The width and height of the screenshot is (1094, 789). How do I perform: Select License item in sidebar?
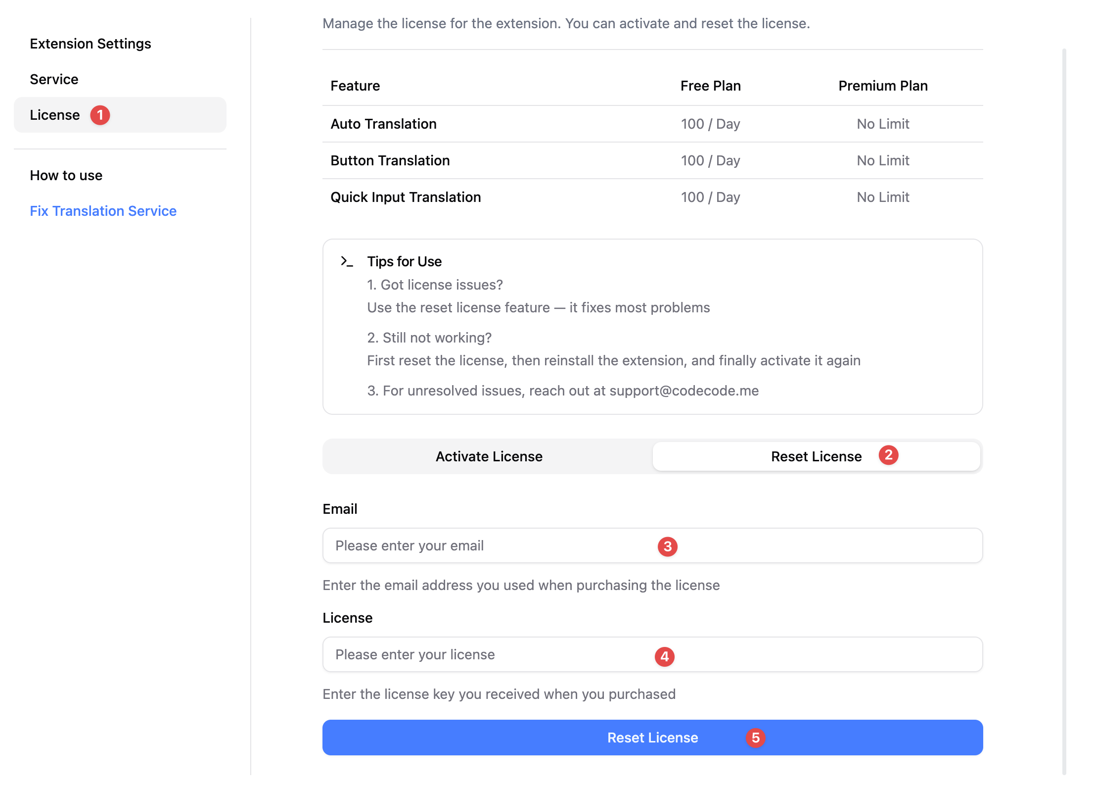point(55,115)
